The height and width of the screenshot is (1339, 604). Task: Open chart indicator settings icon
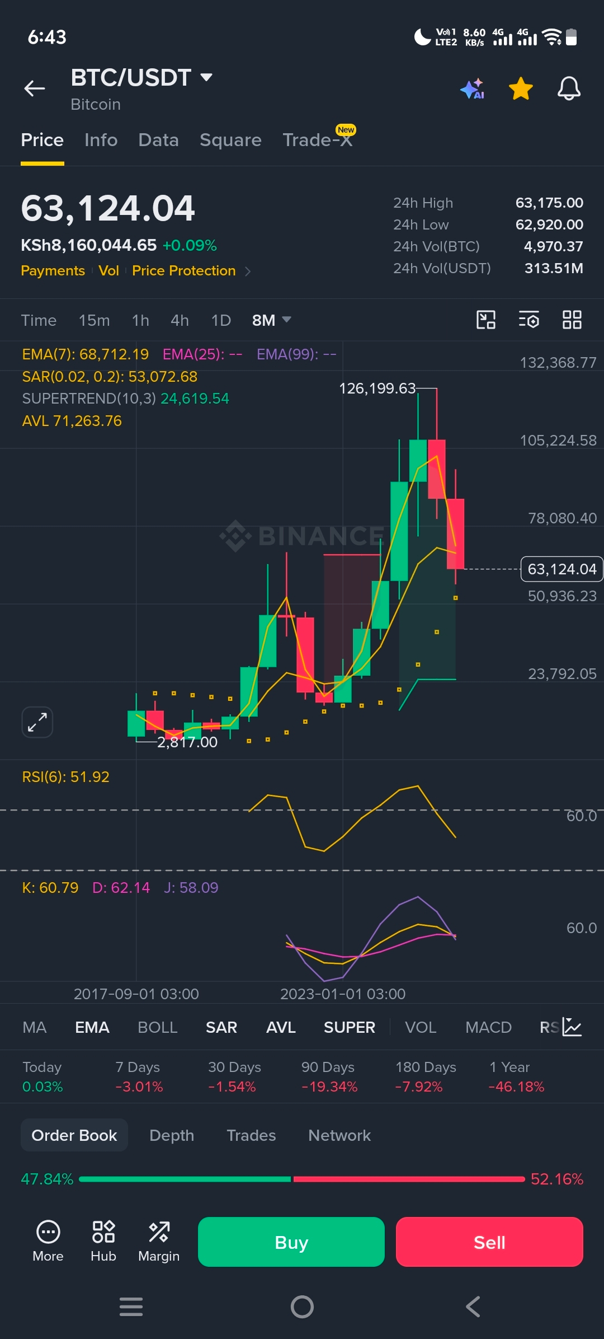529,320
